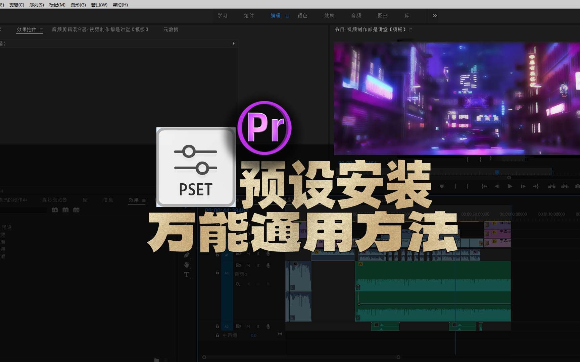
Task: Mute track A3
Action: click(248, 326)
